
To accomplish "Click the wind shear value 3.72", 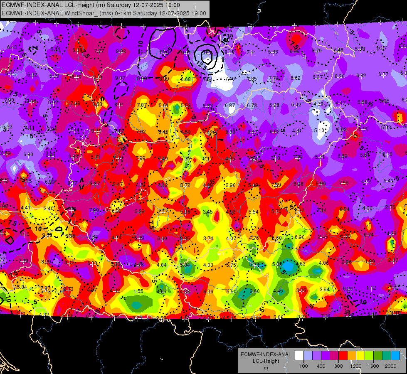I will (185, 185).
